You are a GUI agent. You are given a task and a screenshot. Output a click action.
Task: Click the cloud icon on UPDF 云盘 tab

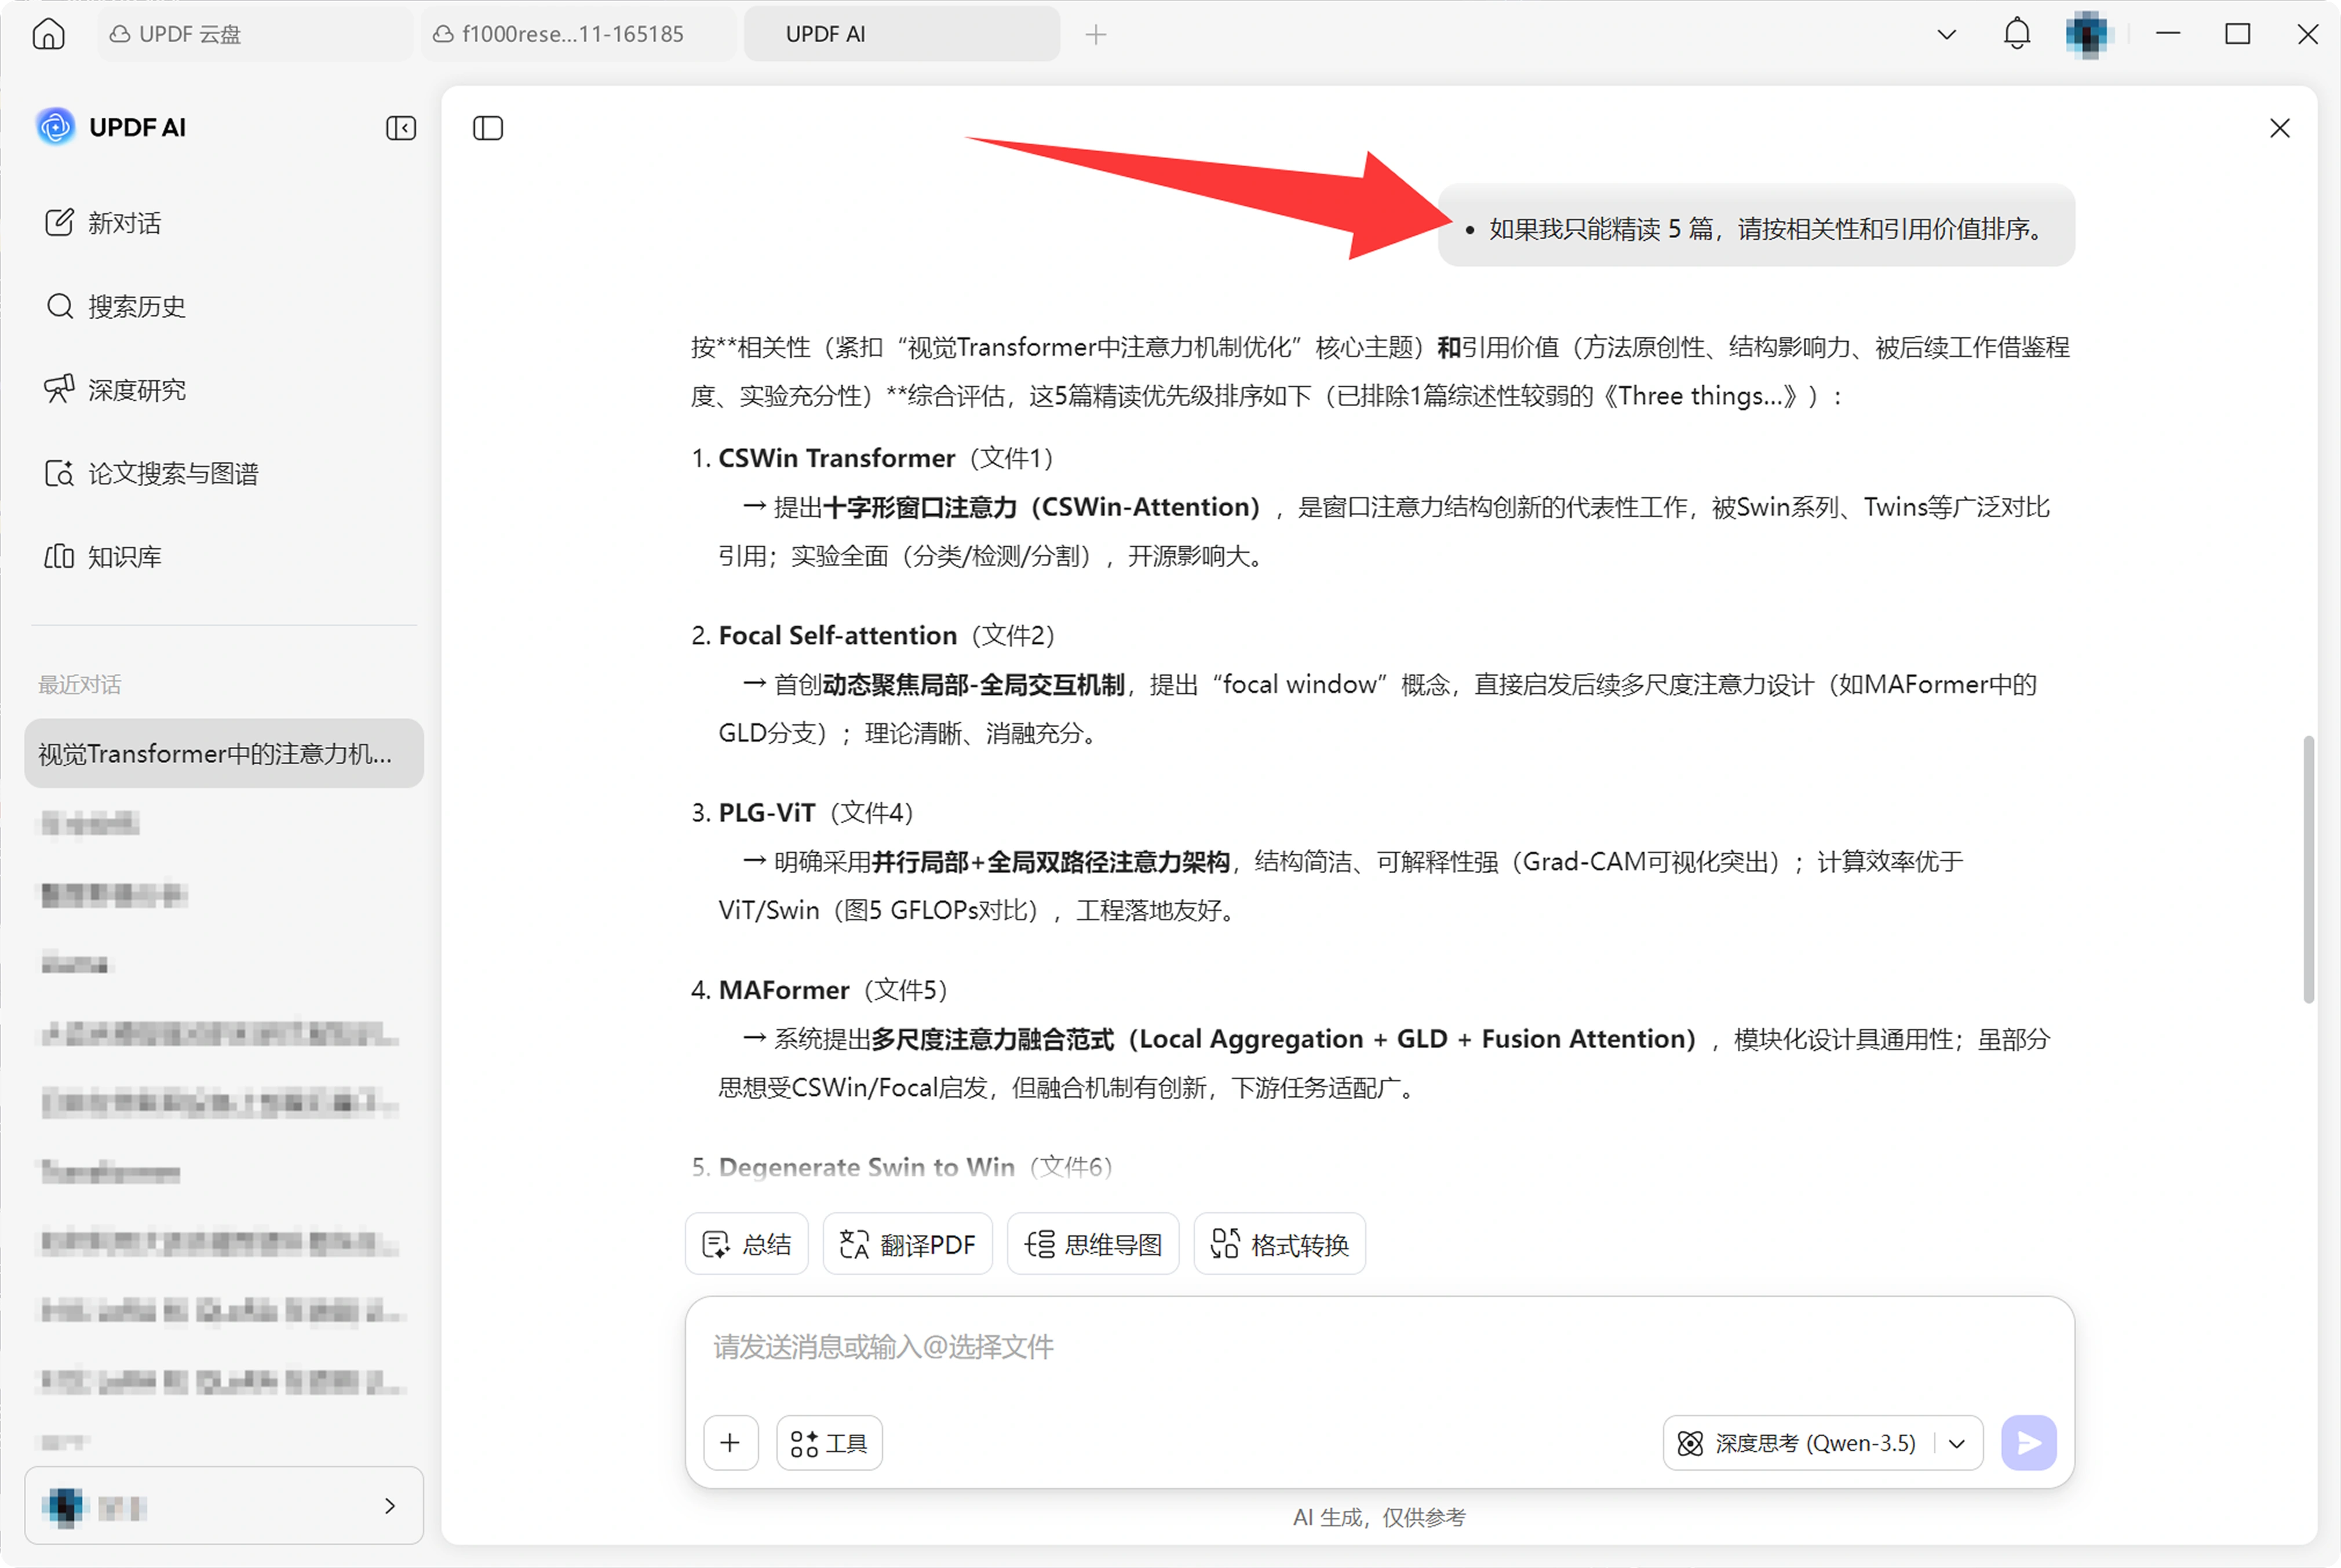(119, 34)
